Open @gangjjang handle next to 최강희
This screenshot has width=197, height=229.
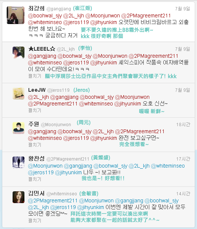coord(59,9)
